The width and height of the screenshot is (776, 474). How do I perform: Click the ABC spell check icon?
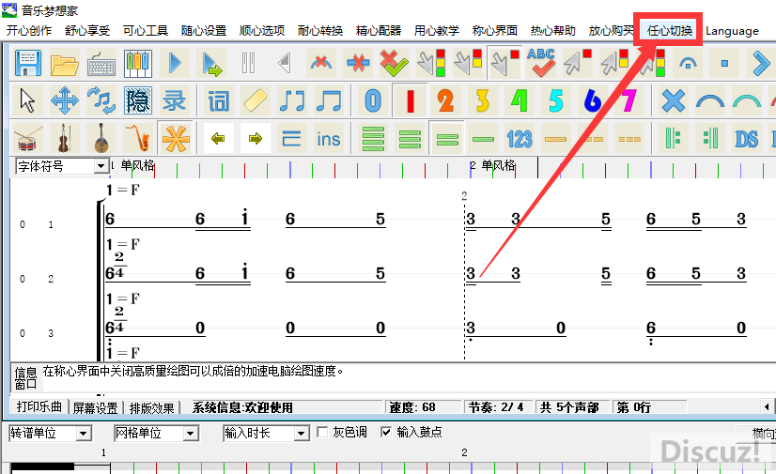pos(541,63)
